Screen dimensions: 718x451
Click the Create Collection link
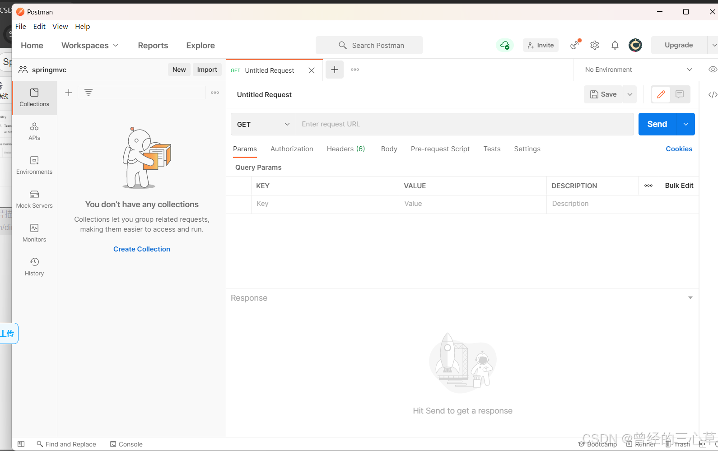coord(142,249)
